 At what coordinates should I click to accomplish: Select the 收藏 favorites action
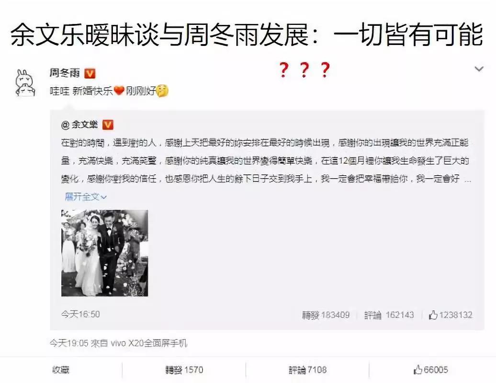pos(61,370)
